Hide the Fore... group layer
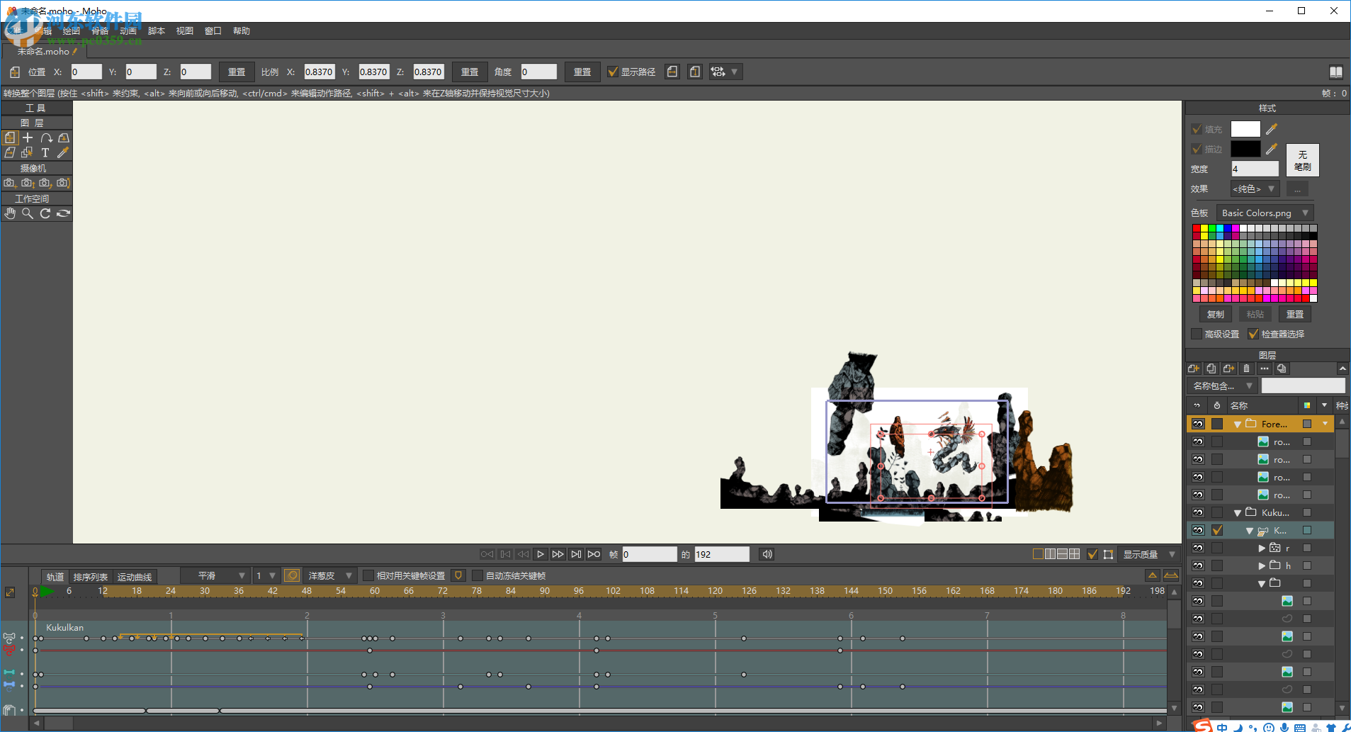This screenshot has height=732, width=1351. 1198,424
